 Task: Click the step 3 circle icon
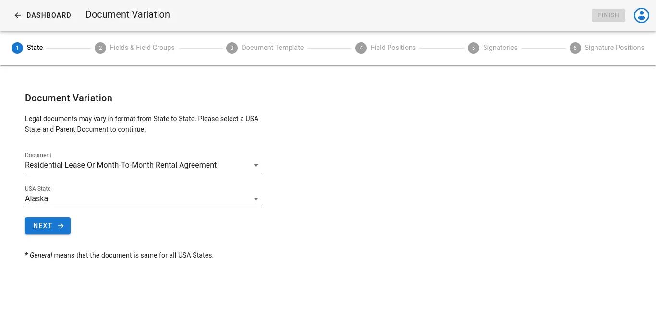(232, 48)
